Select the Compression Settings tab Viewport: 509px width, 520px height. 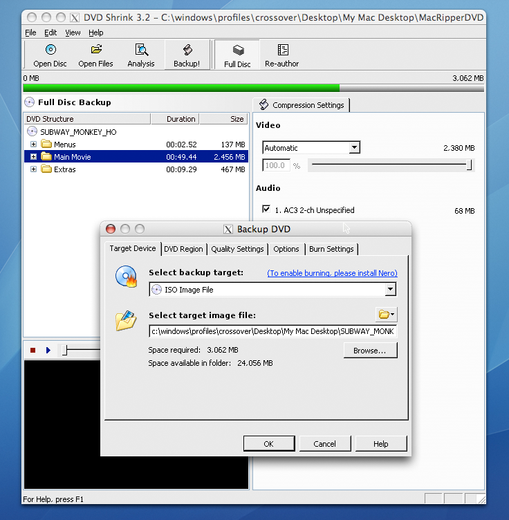click(x=301, y=105)
